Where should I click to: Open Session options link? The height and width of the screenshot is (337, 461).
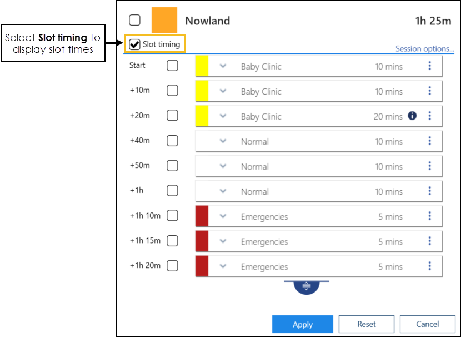pos(424,49)
